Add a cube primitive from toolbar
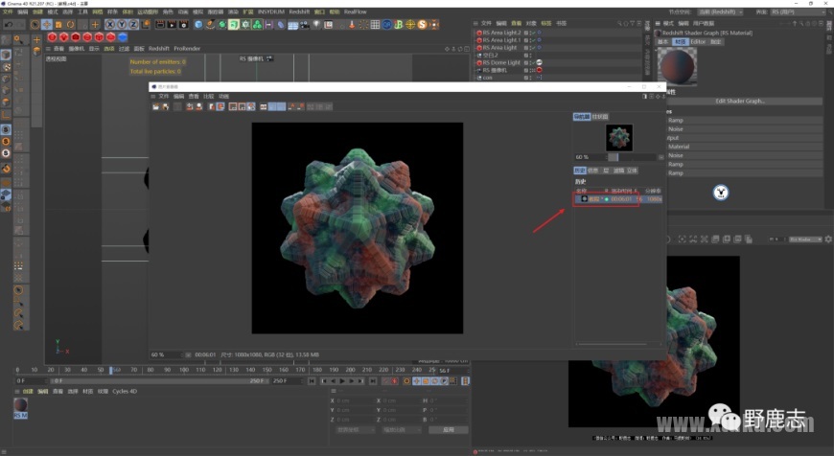Viewport: 834px width, 456px height. pos(198,25)
